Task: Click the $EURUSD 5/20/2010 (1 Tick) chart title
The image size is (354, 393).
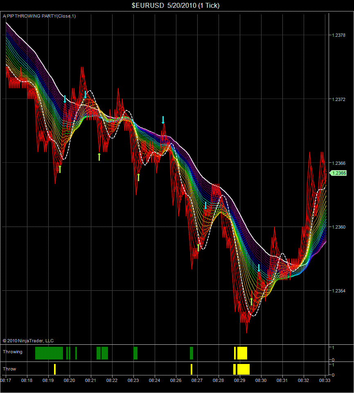Action: 176,5
